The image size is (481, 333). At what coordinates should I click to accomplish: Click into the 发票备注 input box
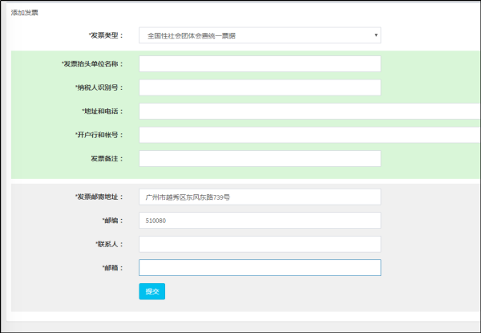259,159
